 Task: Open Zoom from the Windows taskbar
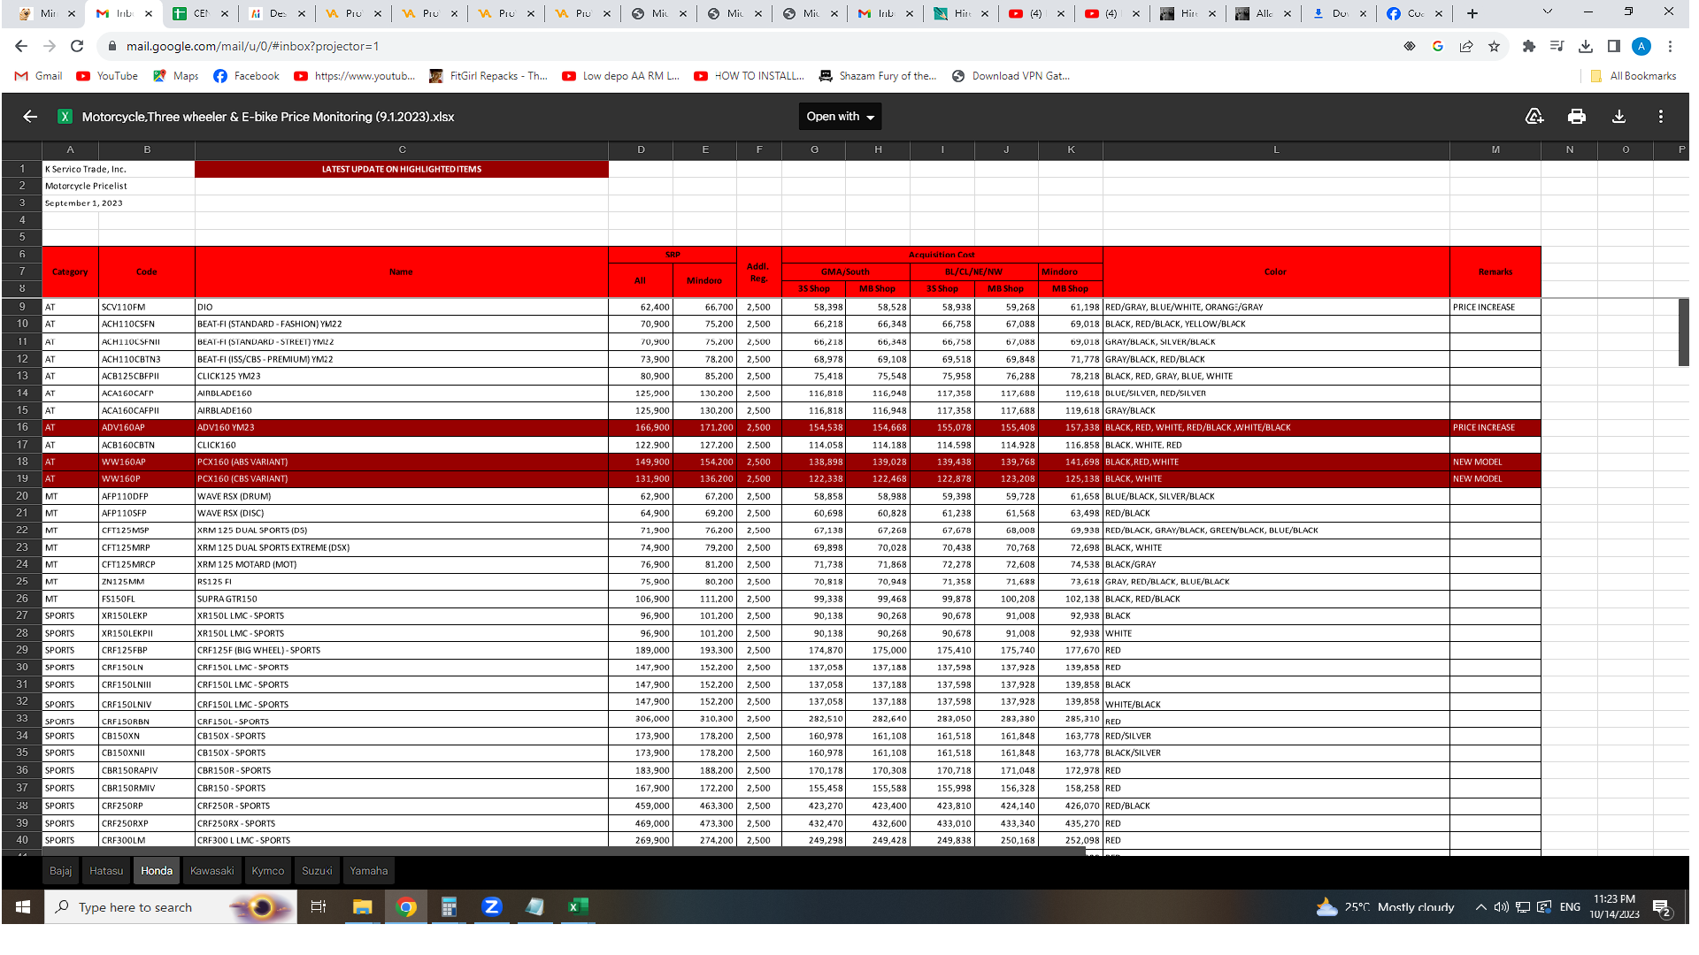[492, 907]
